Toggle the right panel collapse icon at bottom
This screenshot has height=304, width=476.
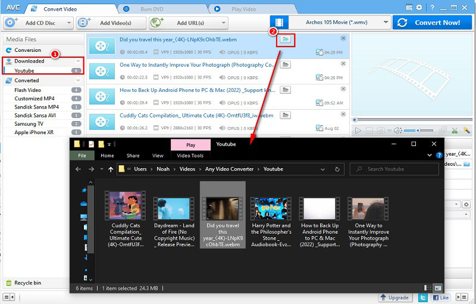(462, 297)
